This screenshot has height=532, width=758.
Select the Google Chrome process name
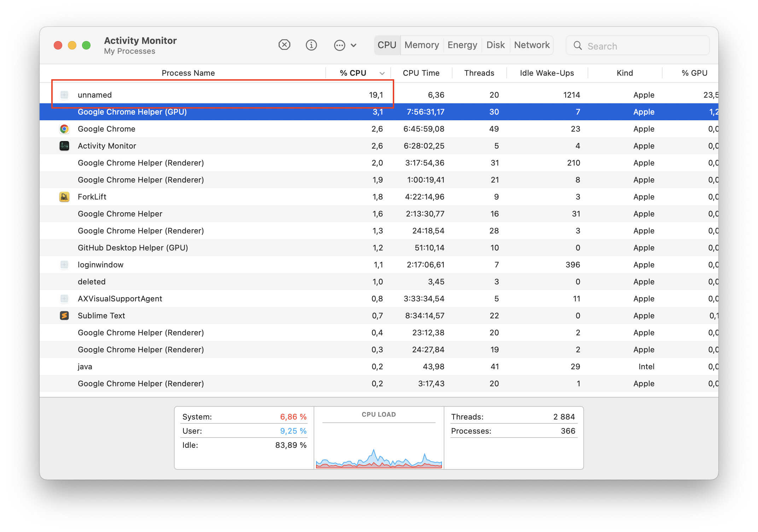(106, 129)
